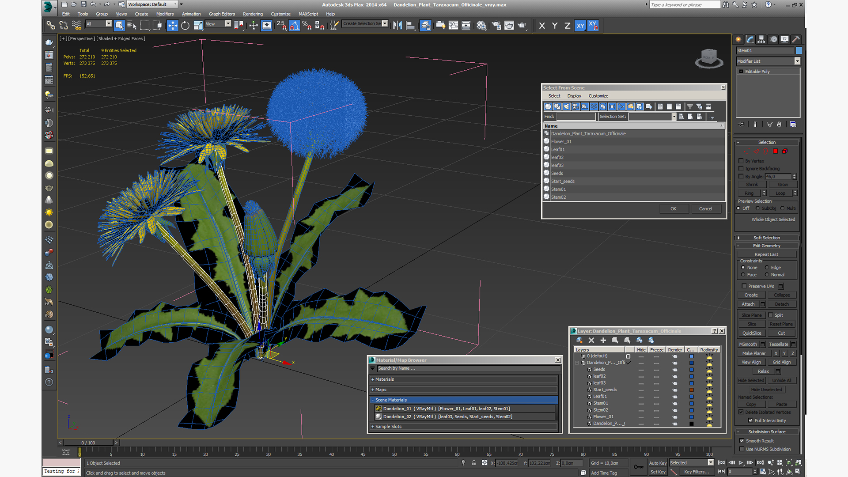The height and width of the screenshot is (477, 848).
Task: Toggle Display Lights filter in Select From Scene
Action: pyautogui.click(x=567, y=106)
